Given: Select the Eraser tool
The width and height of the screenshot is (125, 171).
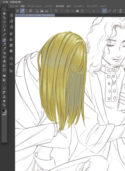Looking at the screenshot, I should 4,61.
